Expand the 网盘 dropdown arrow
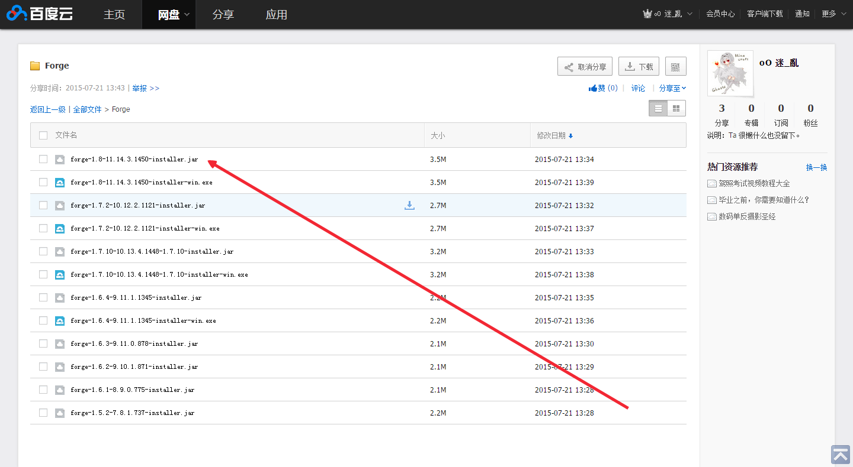Viewport: 853px width, 467px height. 187,15
